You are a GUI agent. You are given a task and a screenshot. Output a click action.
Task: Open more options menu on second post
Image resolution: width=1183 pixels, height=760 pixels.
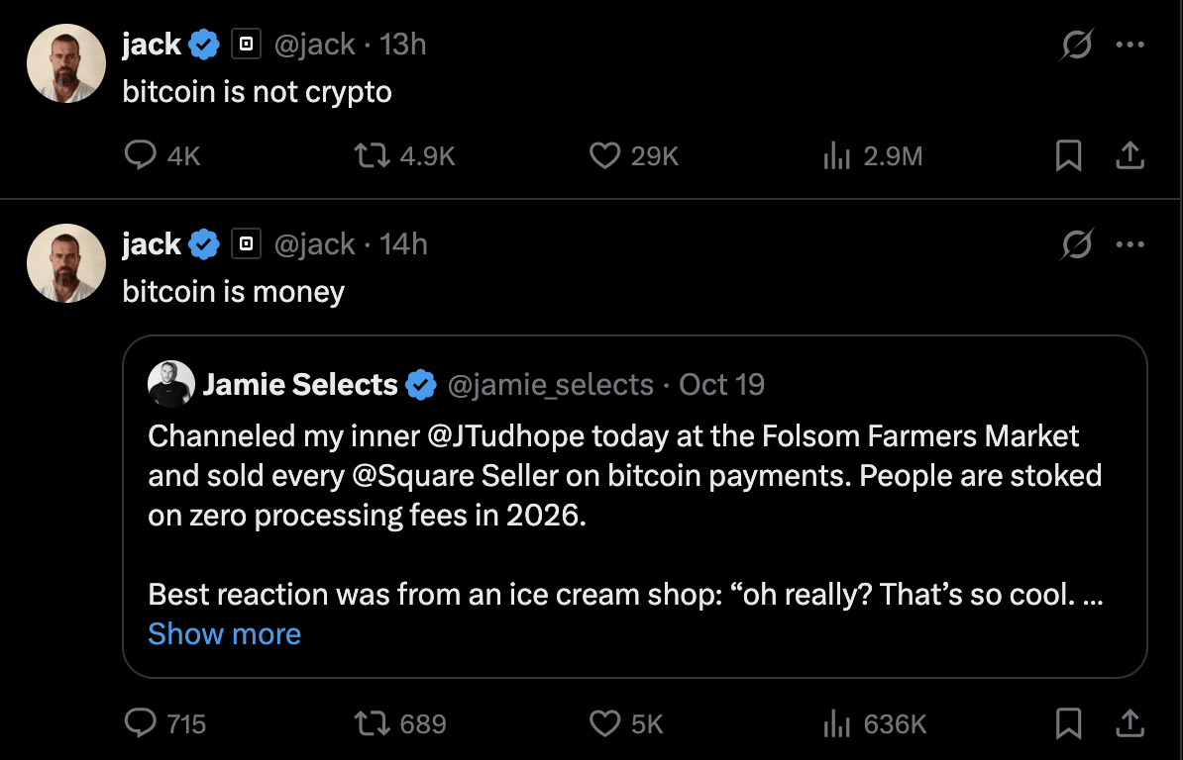1130,244
